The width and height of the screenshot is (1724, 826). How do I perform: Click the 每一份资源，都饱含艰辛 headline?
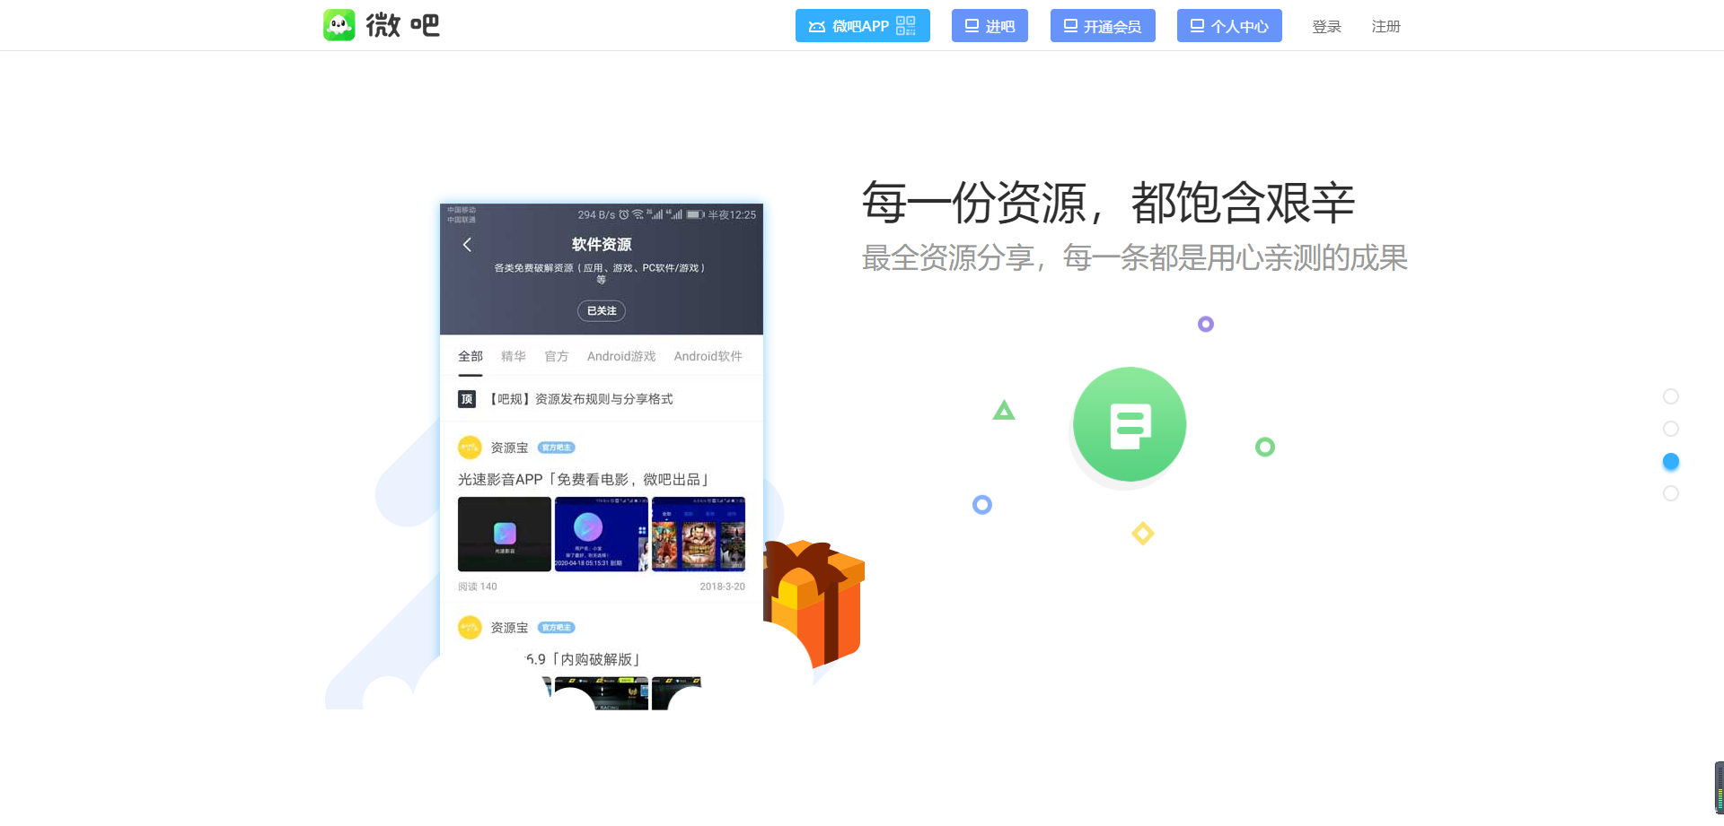point(1108,203)
